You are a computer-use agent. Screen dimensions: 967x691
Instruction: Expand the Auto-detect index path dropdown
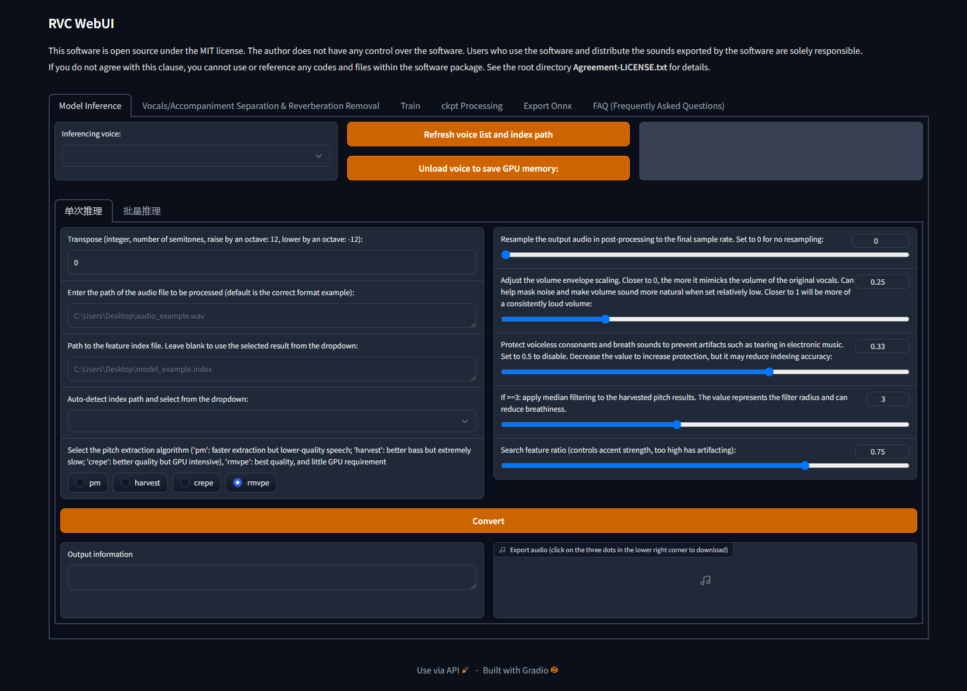(272, 421)
